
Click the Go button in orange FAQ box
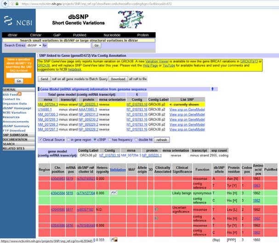click(x=19, y=81)
